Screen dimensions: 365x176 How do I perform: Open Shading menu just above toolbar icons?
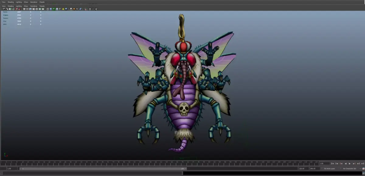point(11,6)
